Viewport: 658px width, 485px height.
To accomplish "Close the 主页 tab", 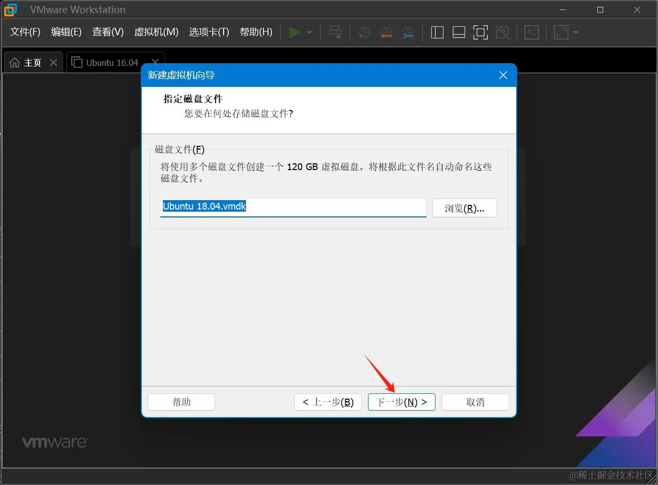I will pos(53,62).
